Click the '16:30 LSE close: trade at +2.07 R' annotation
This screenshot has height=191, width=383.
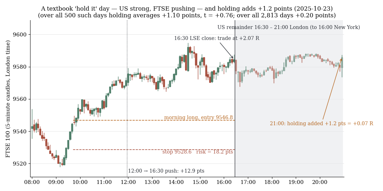coord(217,38)
